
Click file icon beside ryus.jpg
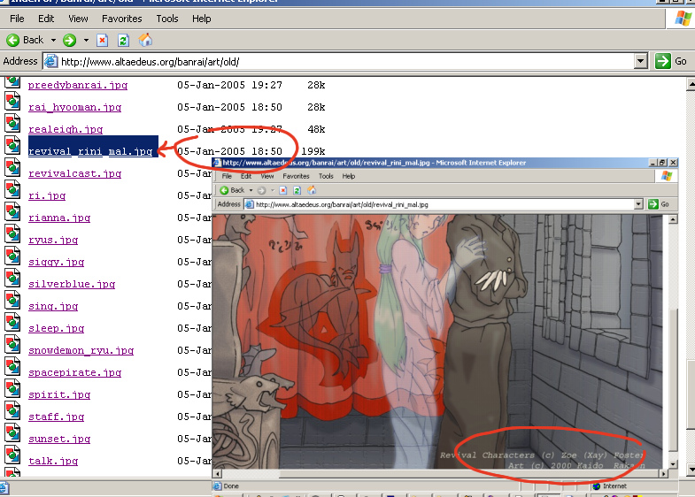[12, 234]
